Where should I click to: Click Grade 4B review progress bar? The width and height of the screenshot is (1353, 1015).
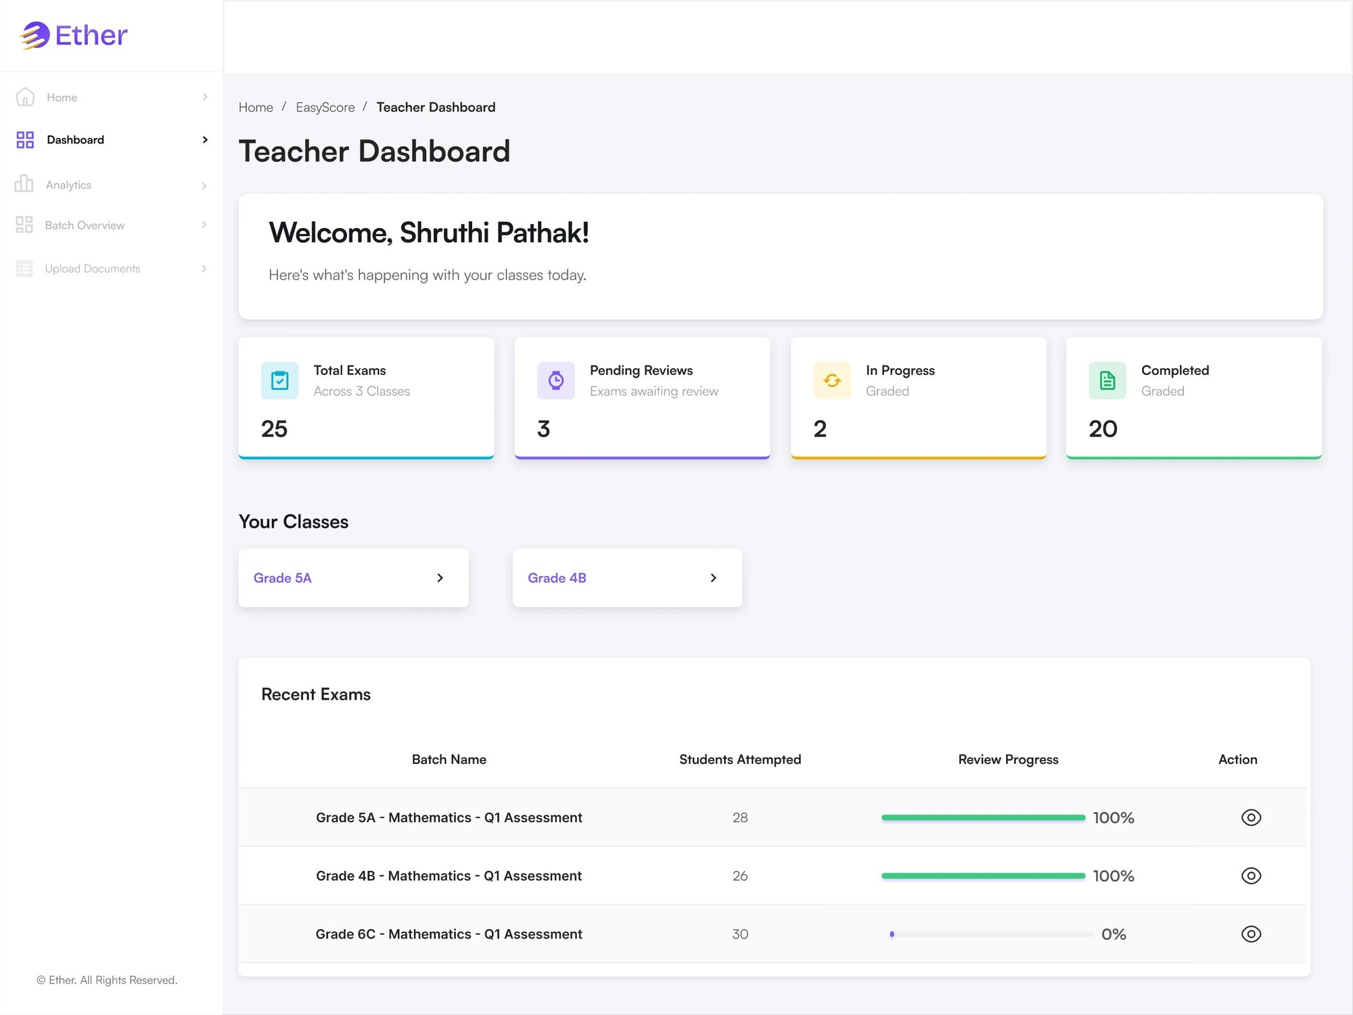pos(983,876)
